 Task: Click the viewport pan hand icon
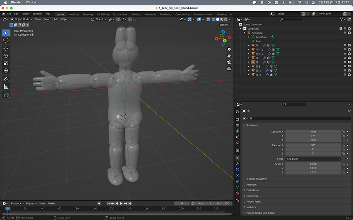coord(229,56)
